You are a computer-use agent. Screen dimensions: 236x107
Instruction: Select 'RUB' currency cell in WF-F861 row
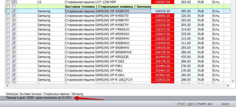point(205,66)
